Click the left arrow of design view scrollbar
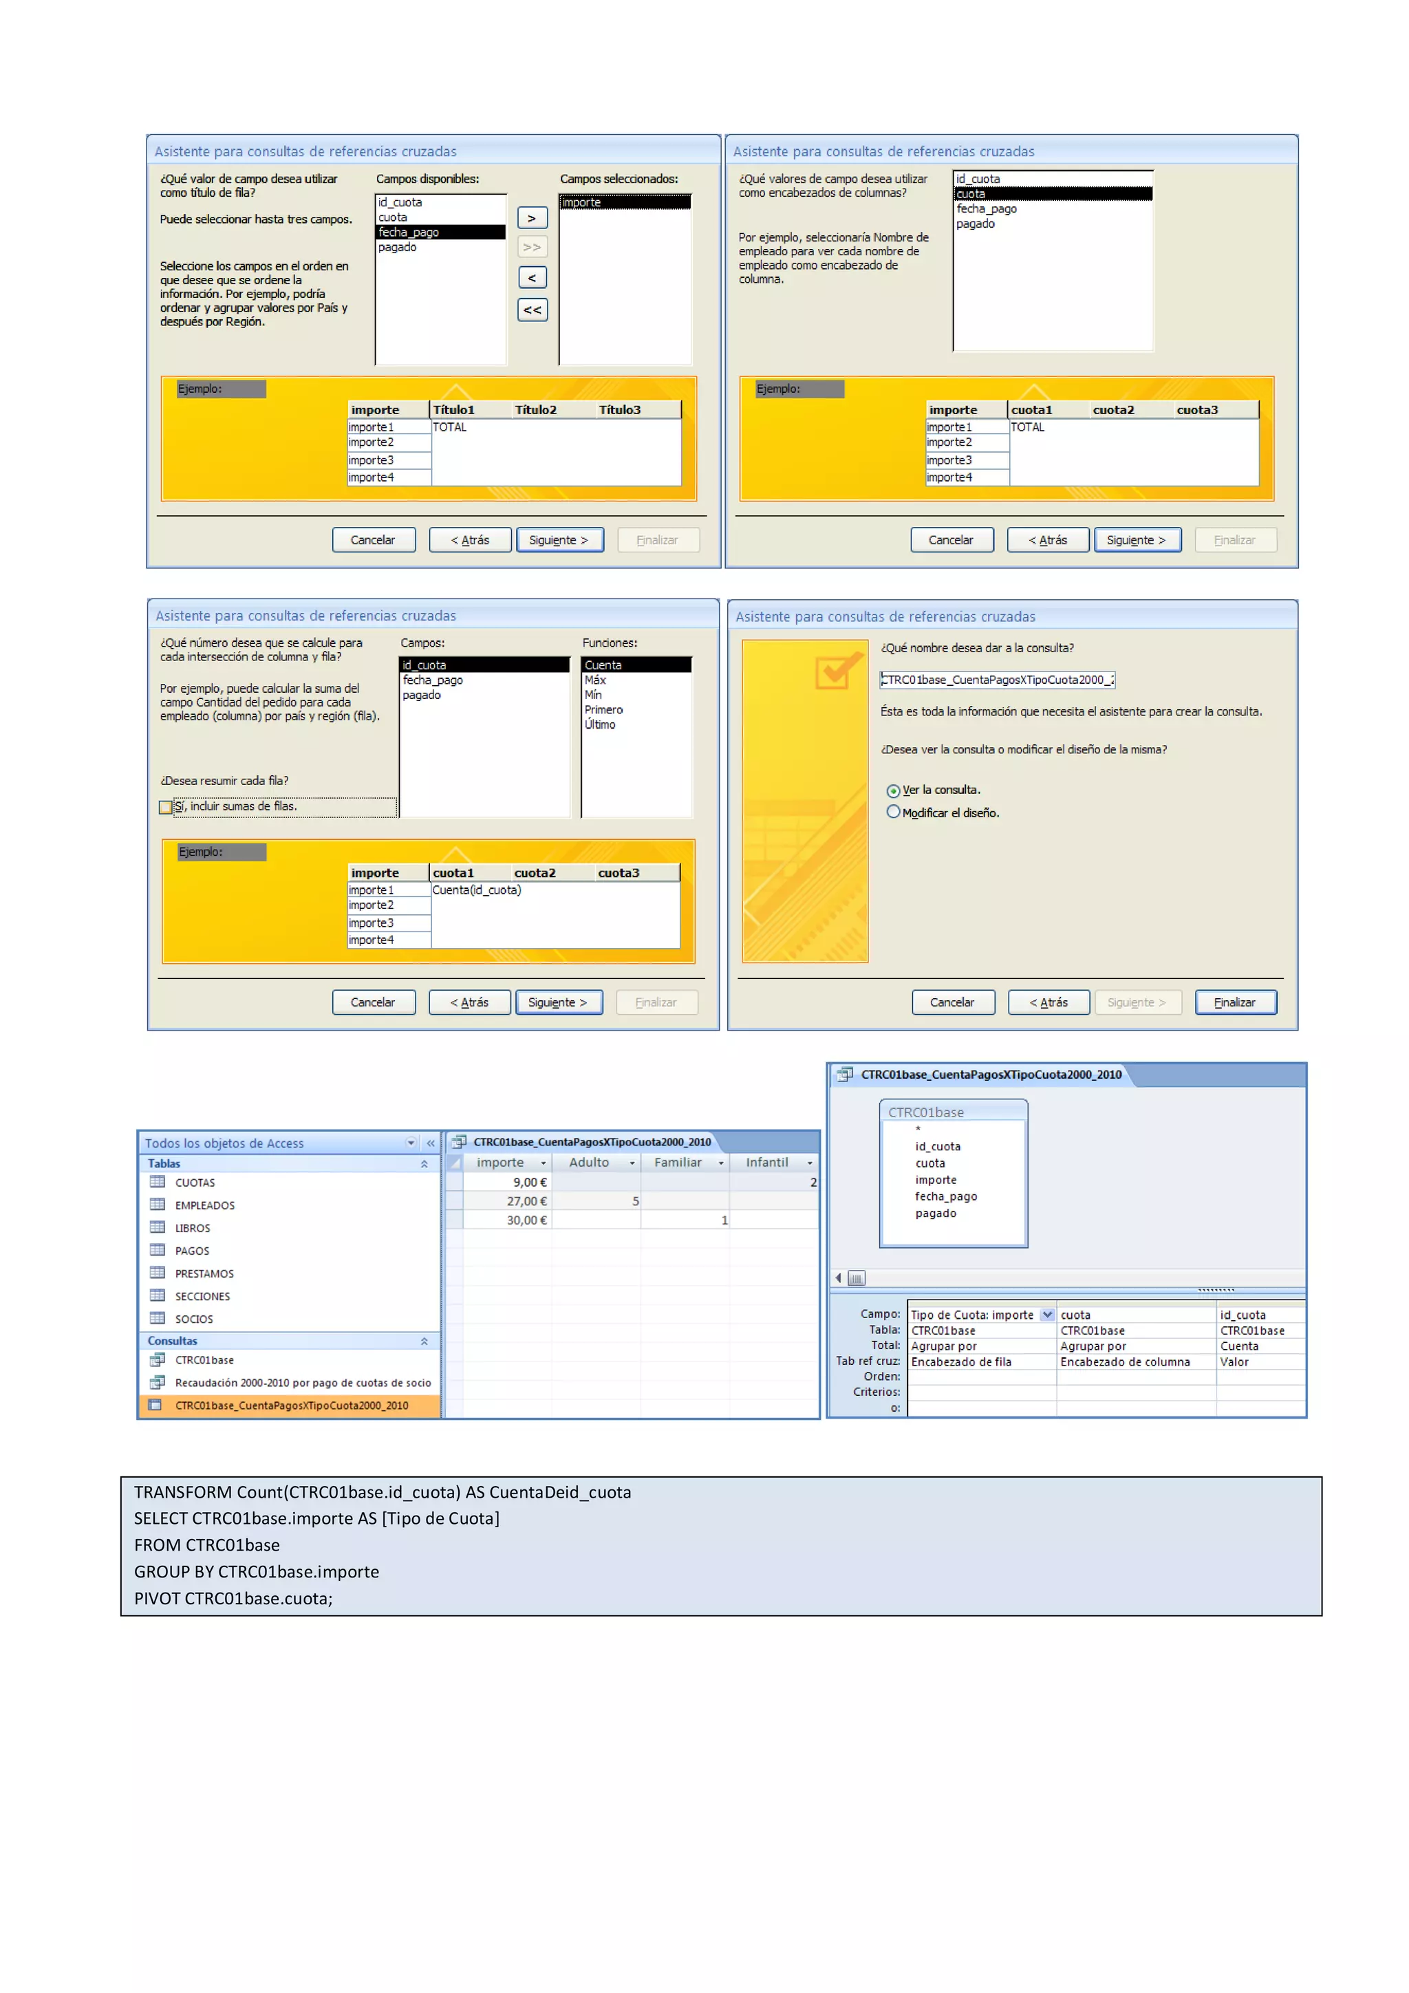Image resolution: width=1409 pixels, height=1993 pixels. tap(838, 1278)
